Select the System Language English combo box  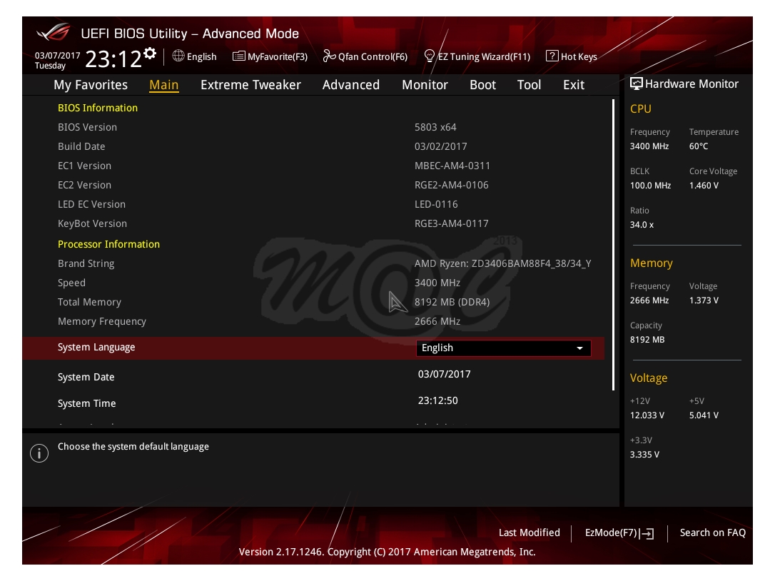(x=503, y=348)
